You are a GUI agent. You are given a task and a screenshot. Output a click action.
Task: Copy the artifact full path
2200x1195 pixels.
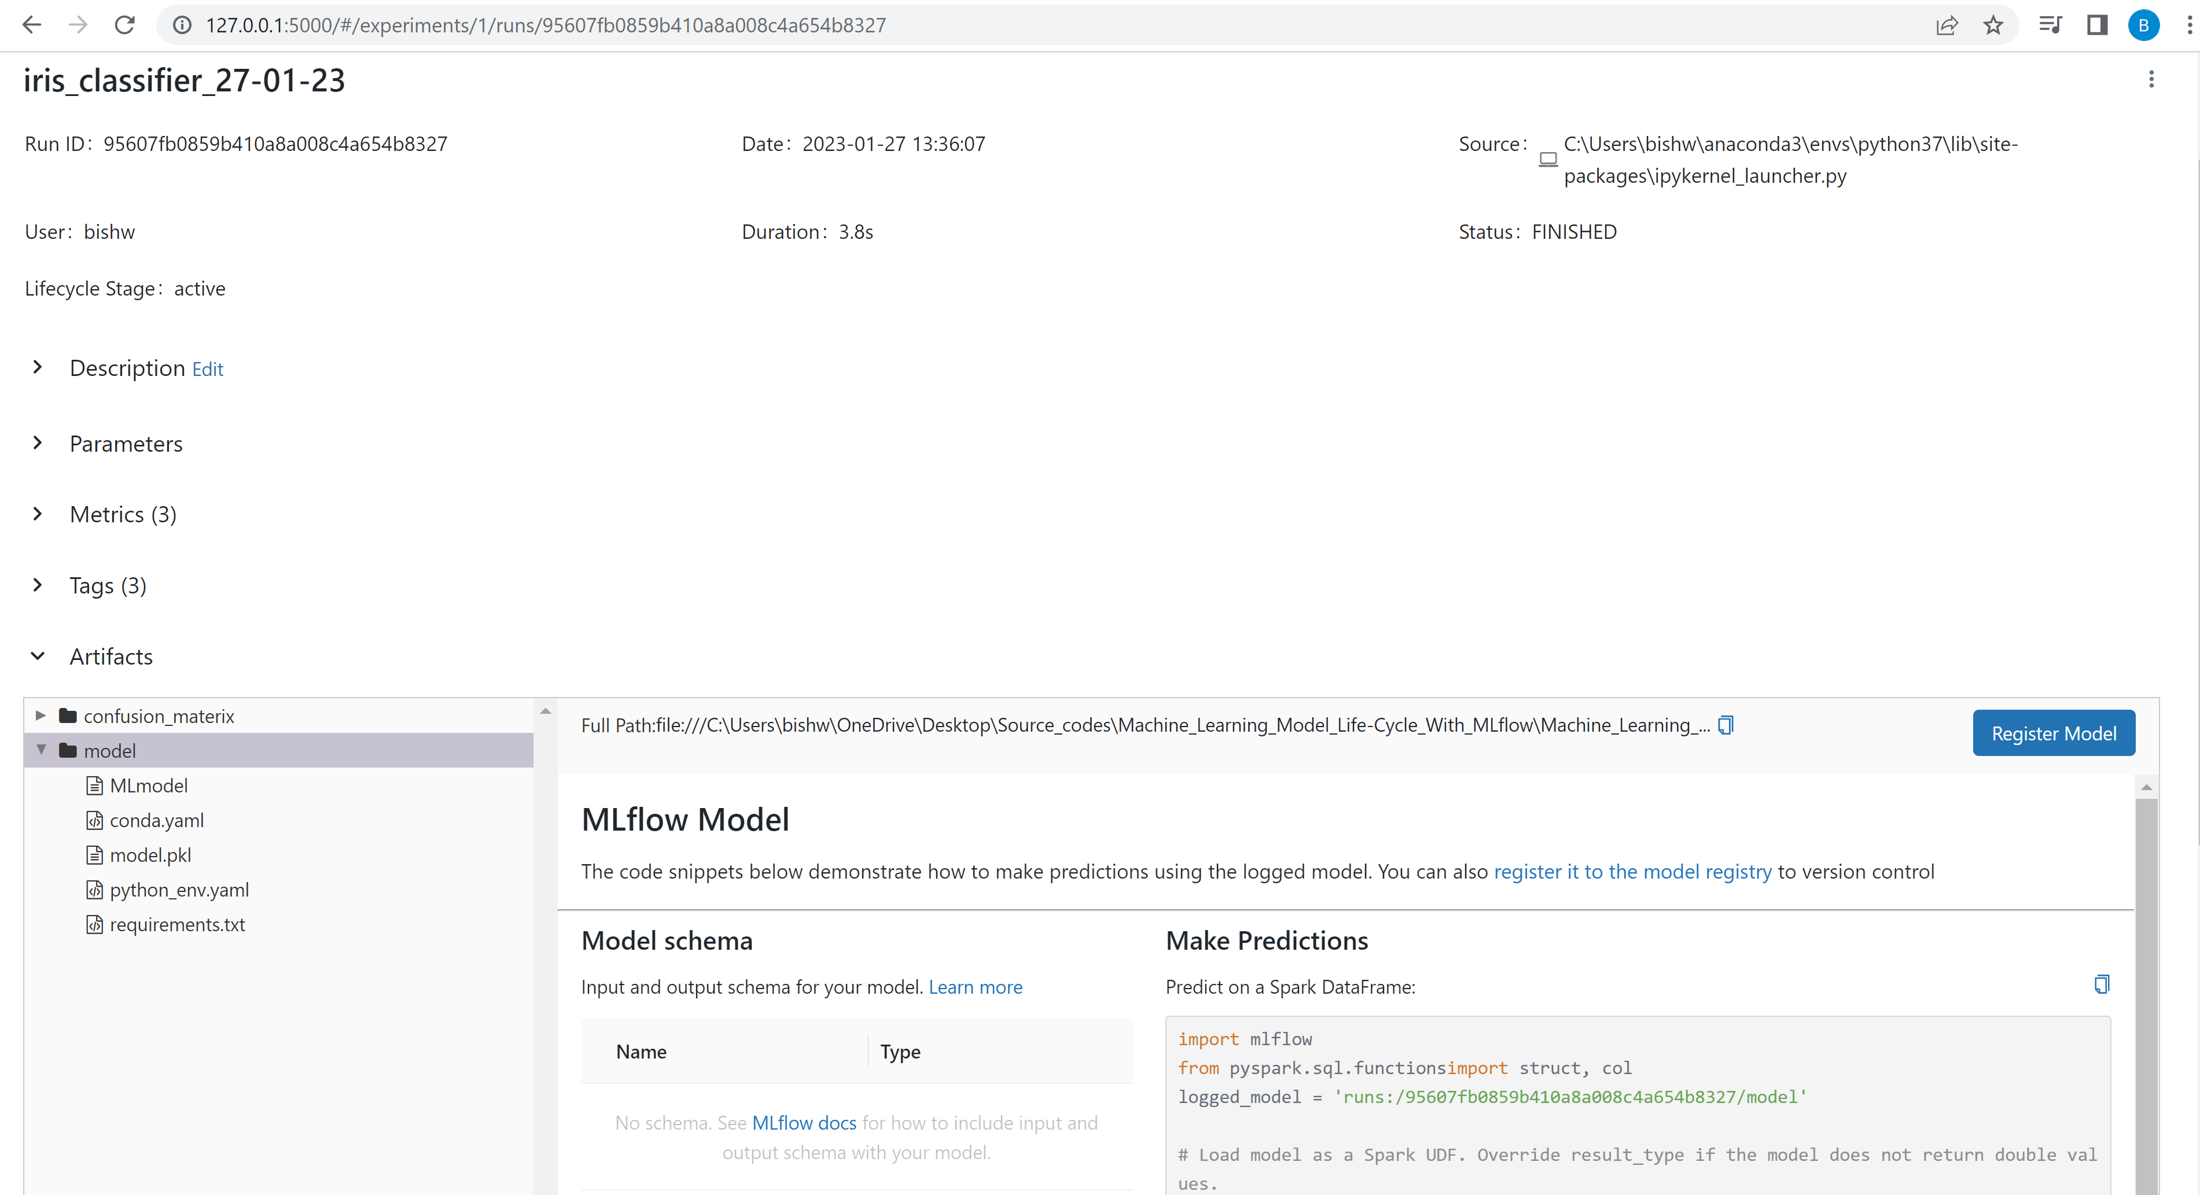coord(1724,725)
